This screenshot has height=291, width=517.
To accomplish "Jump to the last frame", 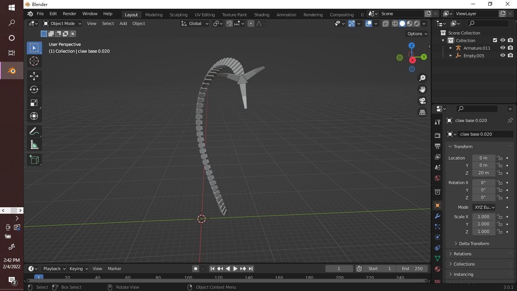I will point(250,269).
